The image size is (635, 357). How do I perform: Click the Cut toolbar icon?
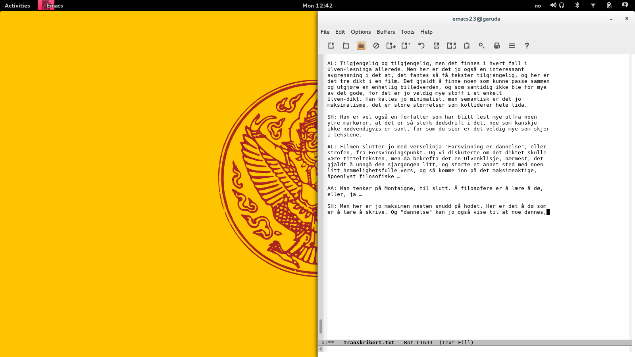click(437, 46)
